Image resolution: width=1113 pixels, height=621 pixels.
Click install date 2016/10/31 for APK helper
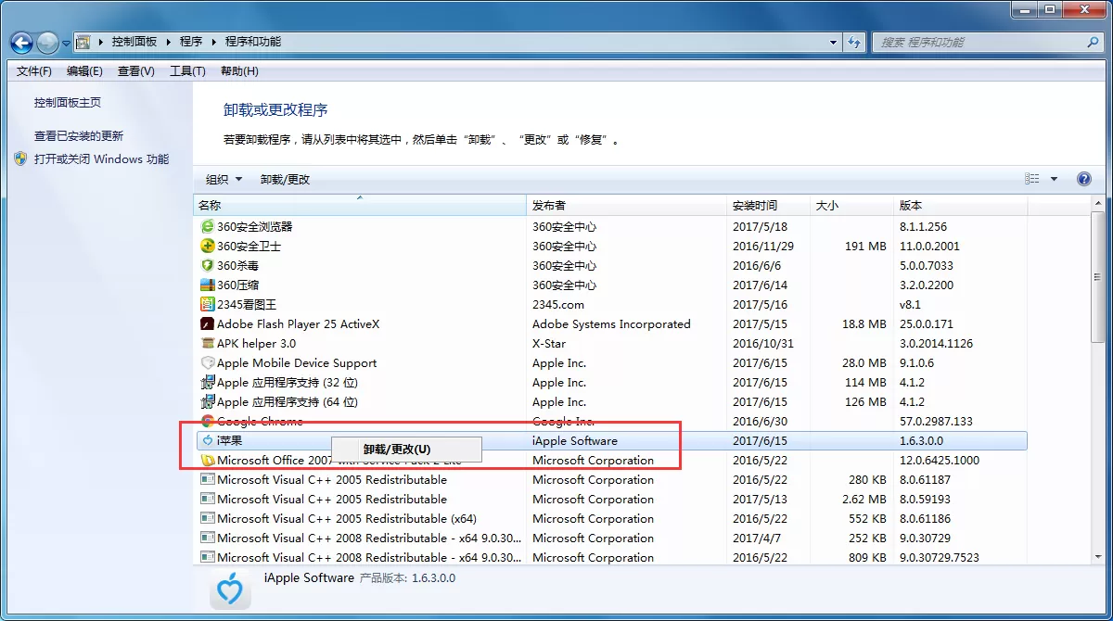(x=763, y=343)
